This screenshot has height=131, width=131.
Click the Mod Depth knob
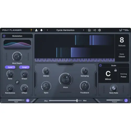(17, 56)
